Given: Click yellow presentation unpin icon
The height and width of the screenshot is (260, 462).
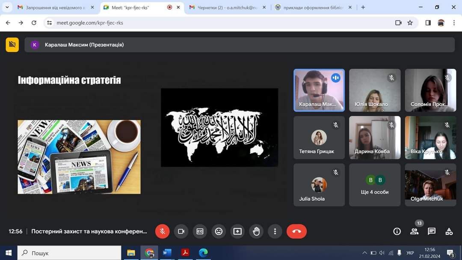Looking at the screenshot, I should click(12, 45).
